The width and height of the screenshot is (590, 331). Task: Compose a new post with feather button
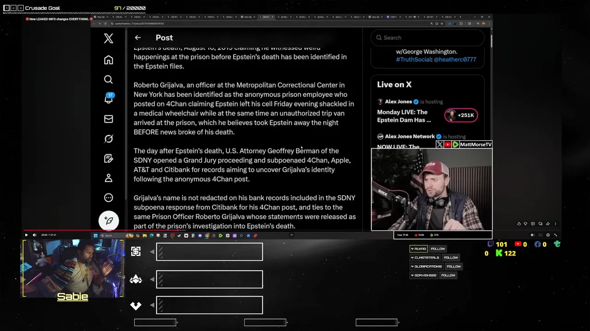click(109, 221)
